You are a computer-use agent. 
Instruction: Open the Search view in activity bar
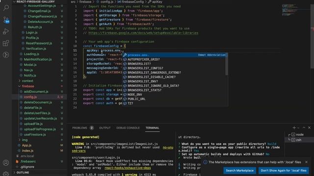pos(6,8)
